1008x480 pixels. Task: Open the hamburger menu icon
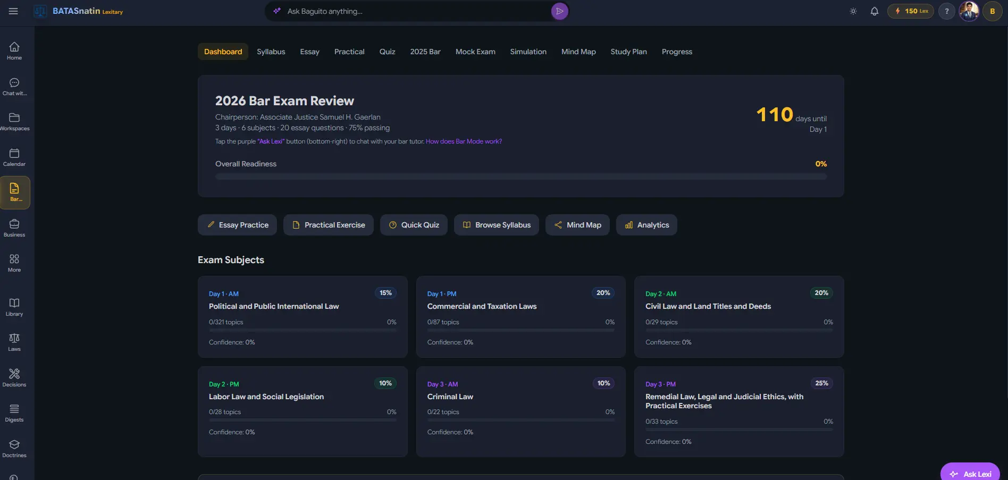tap(13, 11)
